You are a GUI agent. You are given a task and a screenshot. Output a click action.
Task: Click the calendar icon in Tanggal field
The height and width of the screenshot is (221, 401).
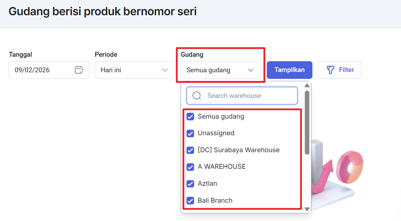click(x=79, y=70)
